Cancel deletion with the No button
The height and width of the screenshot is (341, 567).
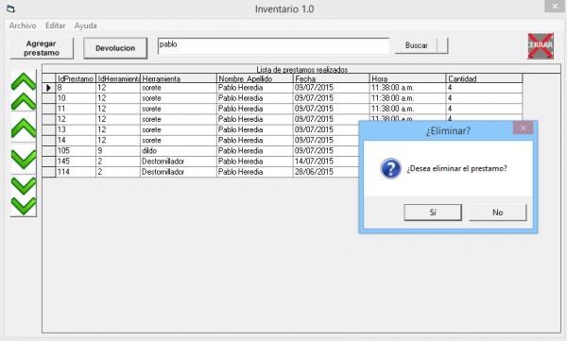point(498,213)
